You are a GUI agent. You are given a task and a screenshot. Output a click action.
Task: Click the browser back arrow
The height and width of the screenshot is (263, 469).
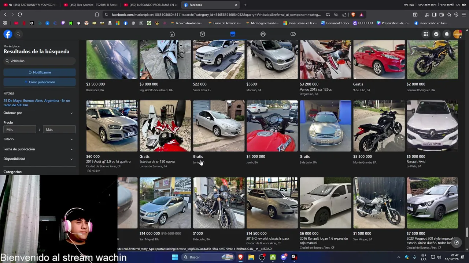(x=5, y=15)
